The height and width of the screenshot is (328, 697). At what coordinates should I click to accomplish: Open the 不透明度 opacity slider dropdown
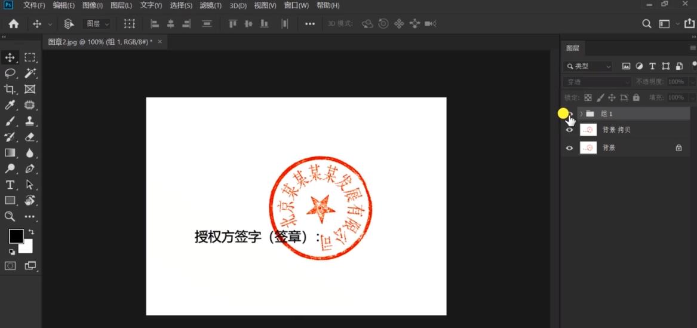click(693, 82)
